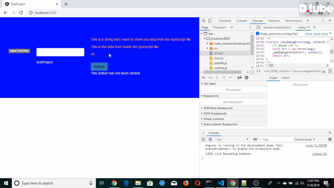Click the step out icon
This screenshot has width=334, height=188.
(x=224, y=78)
